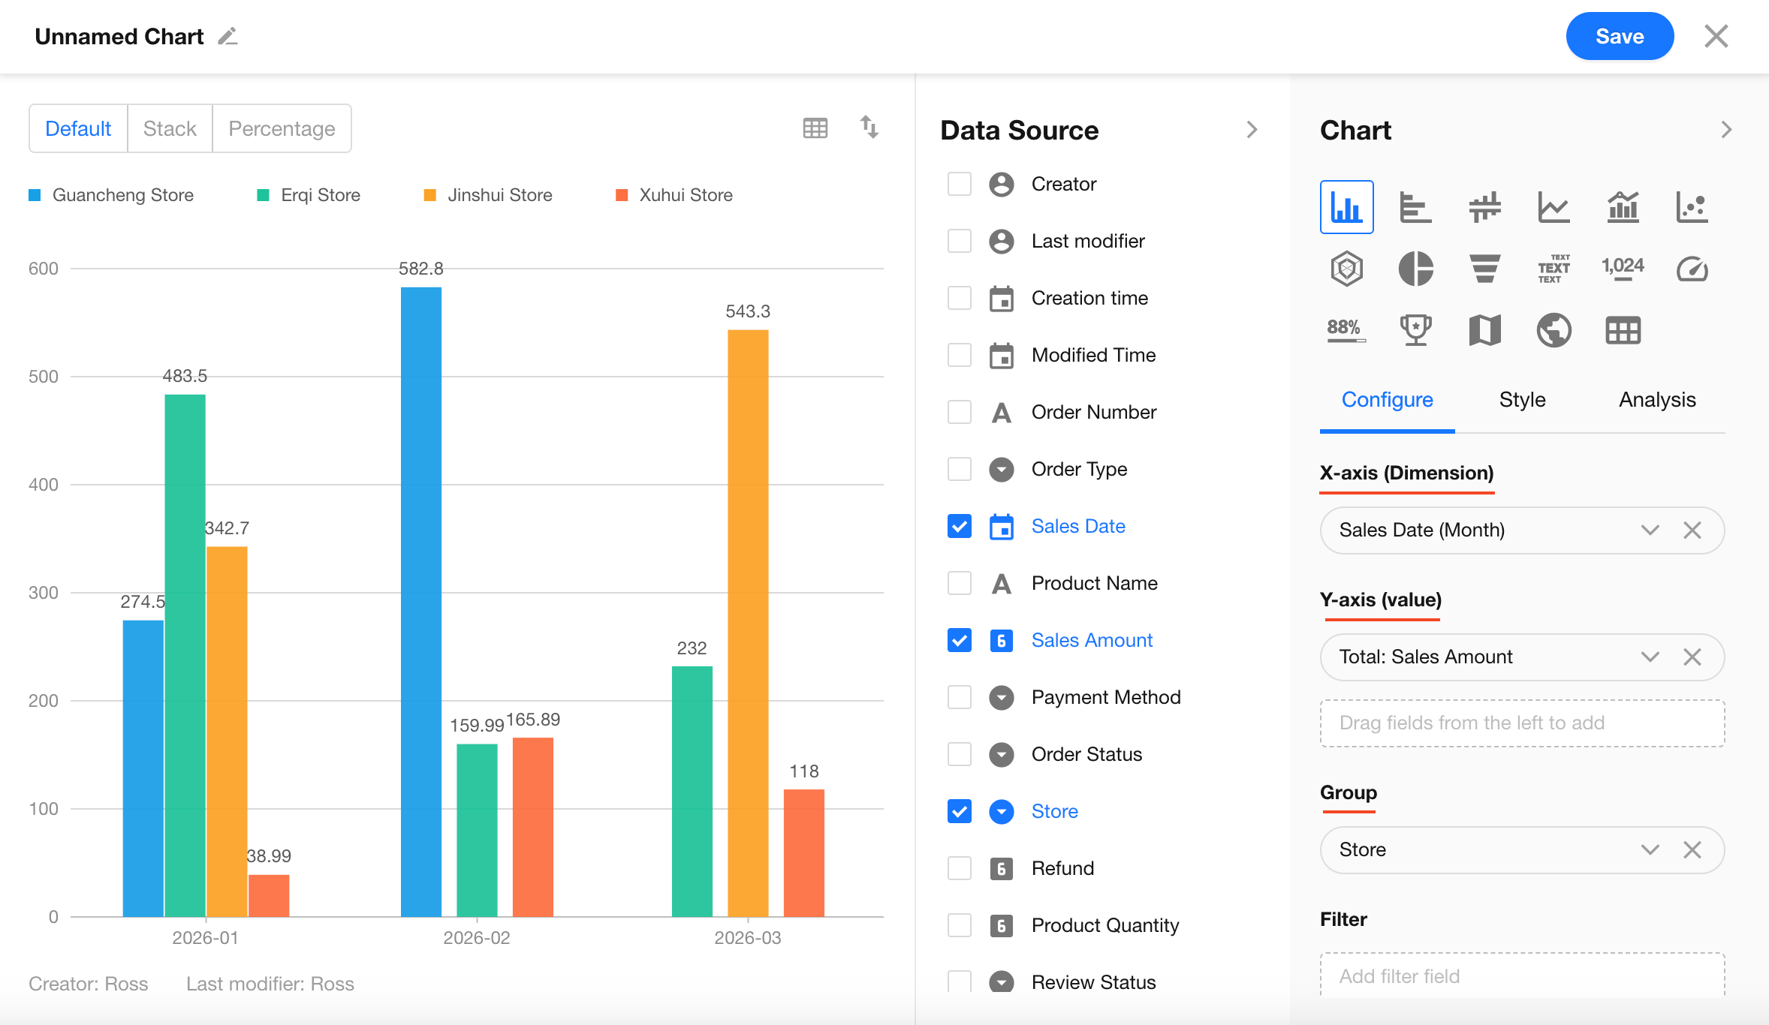Choose the line chart type icon
1769x1025 pixels.
tap(1554, 207)
